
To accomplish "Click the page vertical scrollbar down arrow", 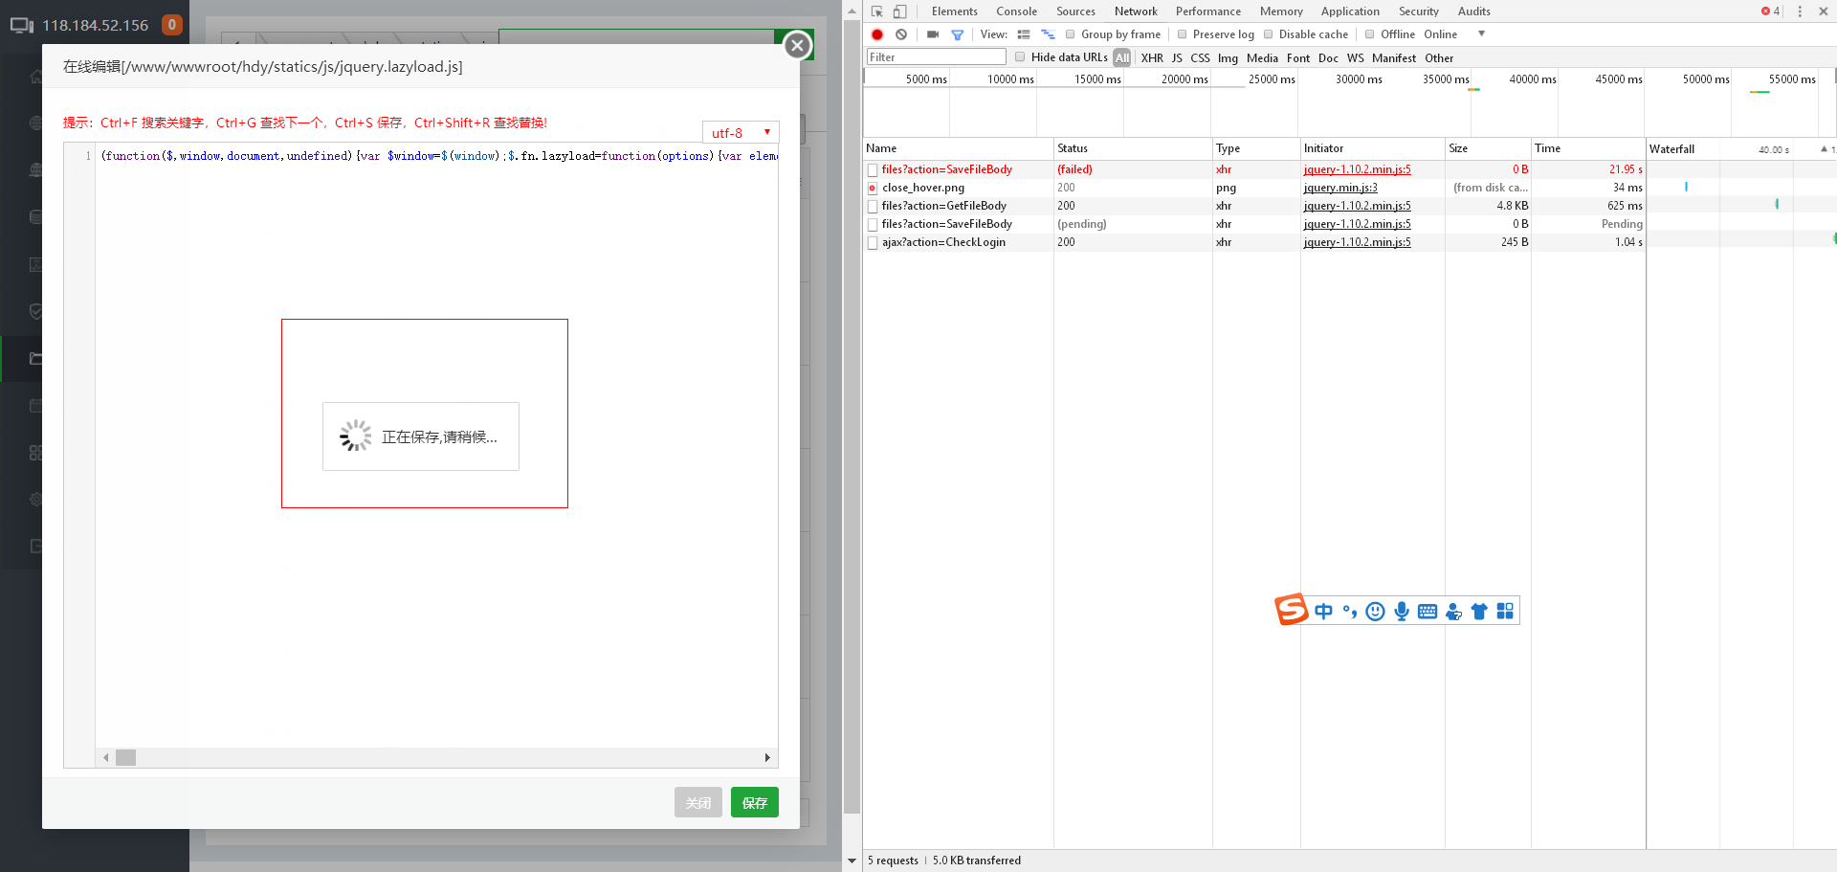I will 852,861.
